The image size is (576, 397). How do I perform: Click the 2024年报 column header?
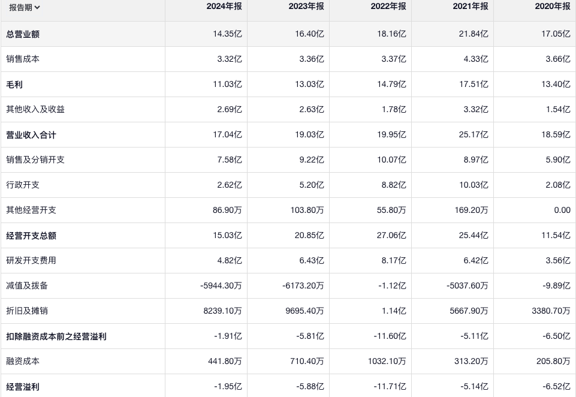(224, 7)
